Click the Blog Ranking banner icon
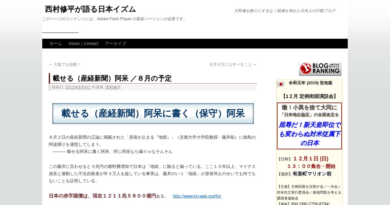The image size is (390, 205). pyautogui.click(x=320, y=68)
